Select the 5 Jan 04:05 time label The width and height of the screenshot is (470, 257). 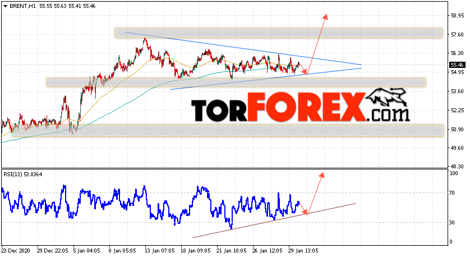(x=86, y=250)
